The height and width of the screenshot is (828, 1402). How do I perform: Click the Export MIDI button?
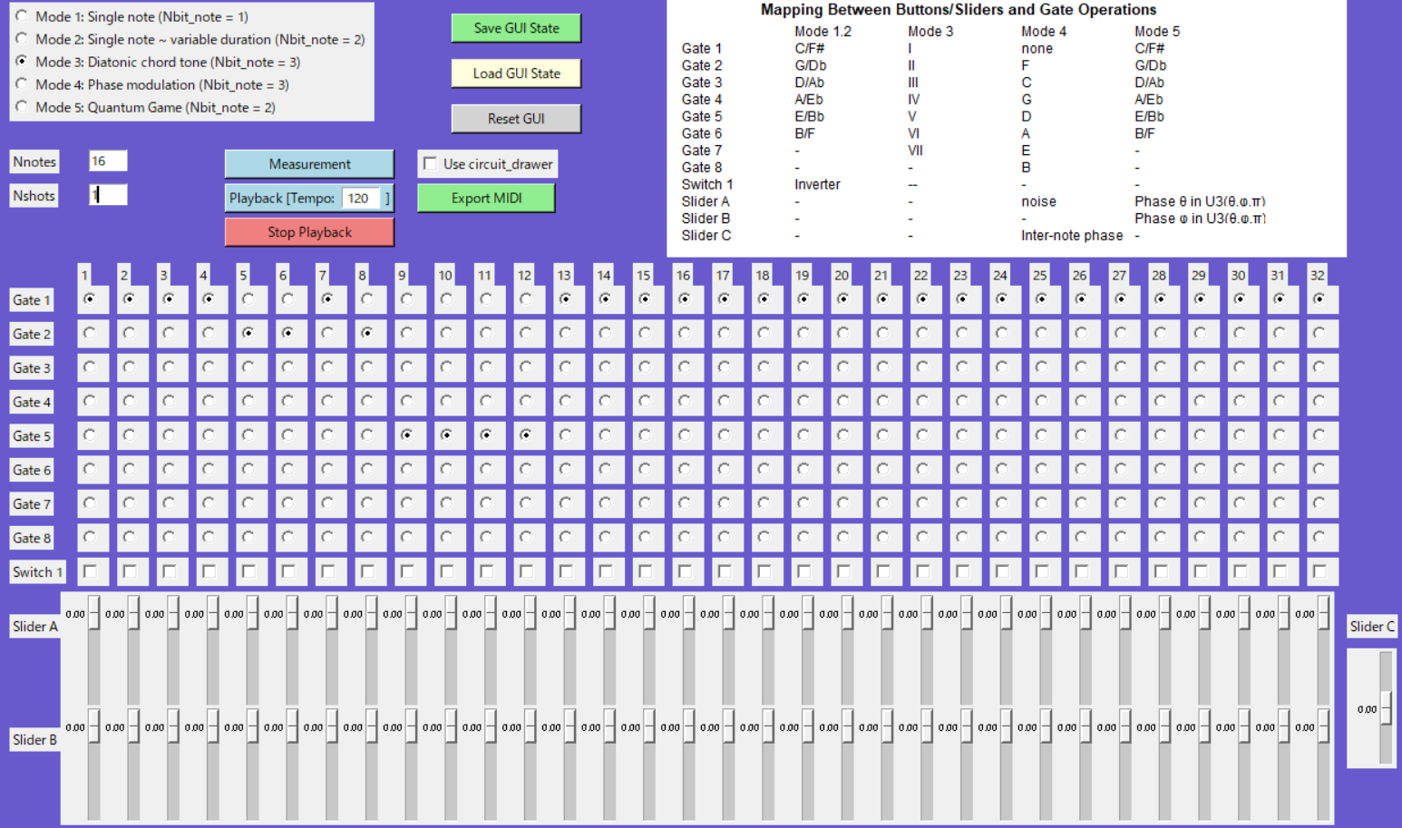click(x=486, y=198)
